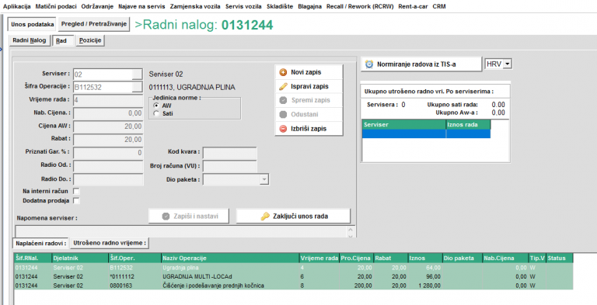Image resolution: width=597 pixels, height=305 pixels.
Task: Click Odustani button
Action: 309,114
